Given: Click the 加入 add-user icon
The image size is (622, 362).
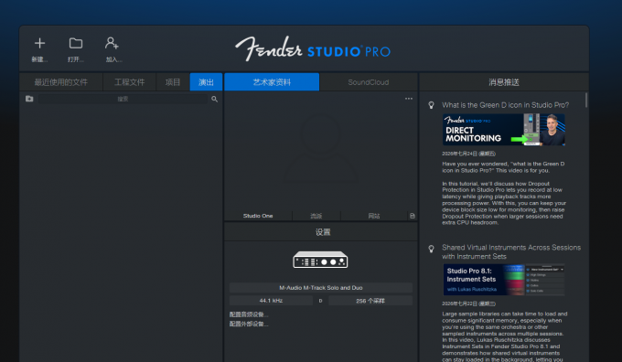Looking at the screenshot, I should tap(112, 43).
